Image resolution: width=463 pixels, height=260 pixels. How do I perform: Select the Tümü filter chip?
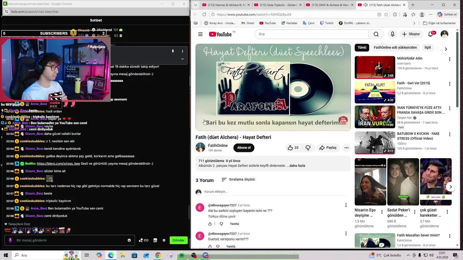pyautogui.click(x=362, y=48)
